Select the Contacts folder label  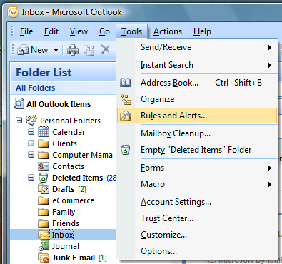click(x=68, y=166)
